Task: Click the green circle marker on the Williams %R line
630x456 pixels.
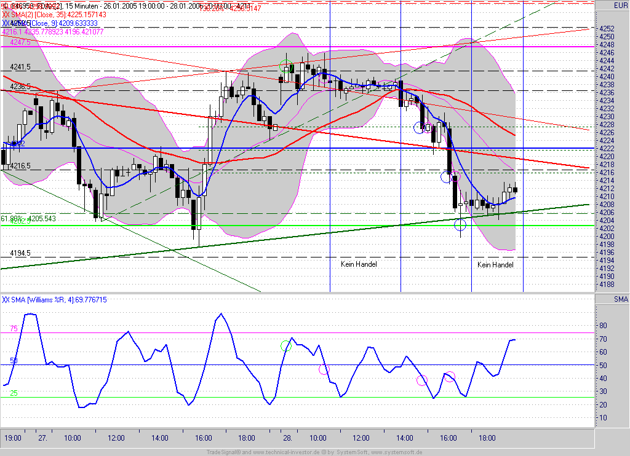Action: click(x=285, y=345)
